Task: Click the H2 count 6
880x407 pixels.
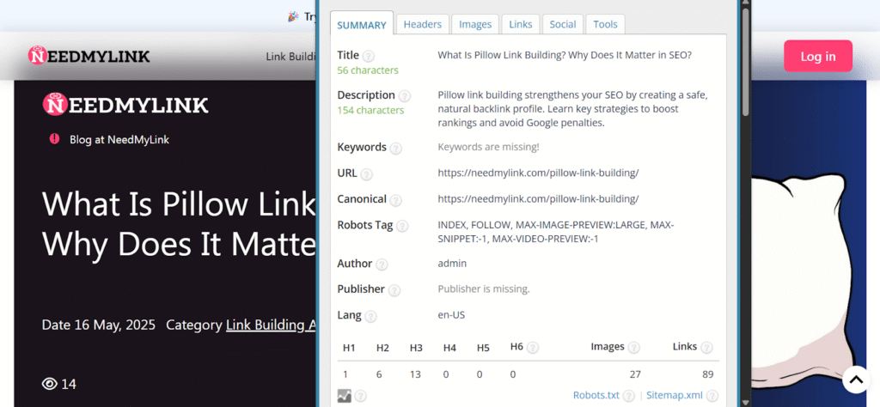Action: [x=379, y=374]
